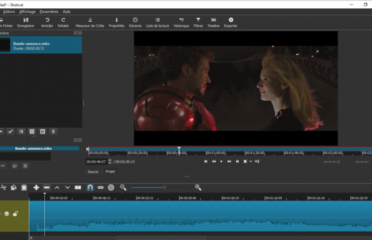372x240 pixels.
Task: Click the player scrub bar playhead
Action: pos(179,149)
